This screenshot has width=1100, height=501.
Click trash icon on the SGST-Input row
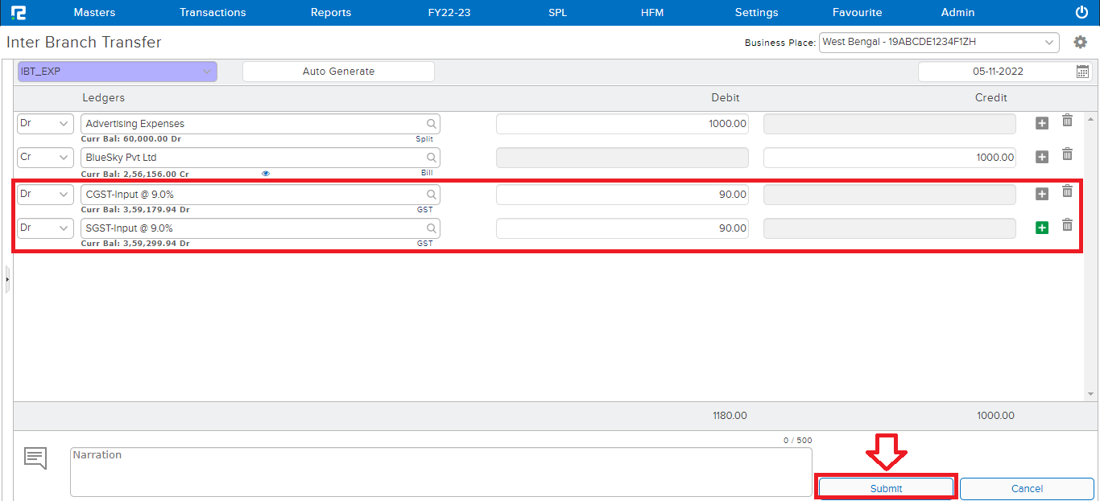pyautogui.click(x=1067, y=225)
